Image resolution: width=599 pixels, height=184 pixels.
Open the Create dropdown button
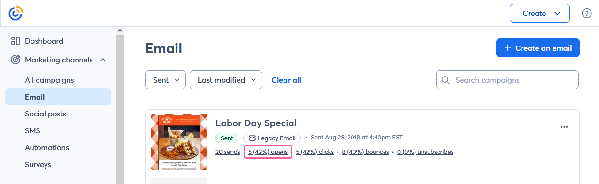tap(540, 13)
